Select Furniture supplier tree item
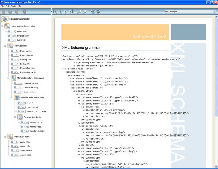The width and height of the screenshot is (218, 169). coord(37,131)
